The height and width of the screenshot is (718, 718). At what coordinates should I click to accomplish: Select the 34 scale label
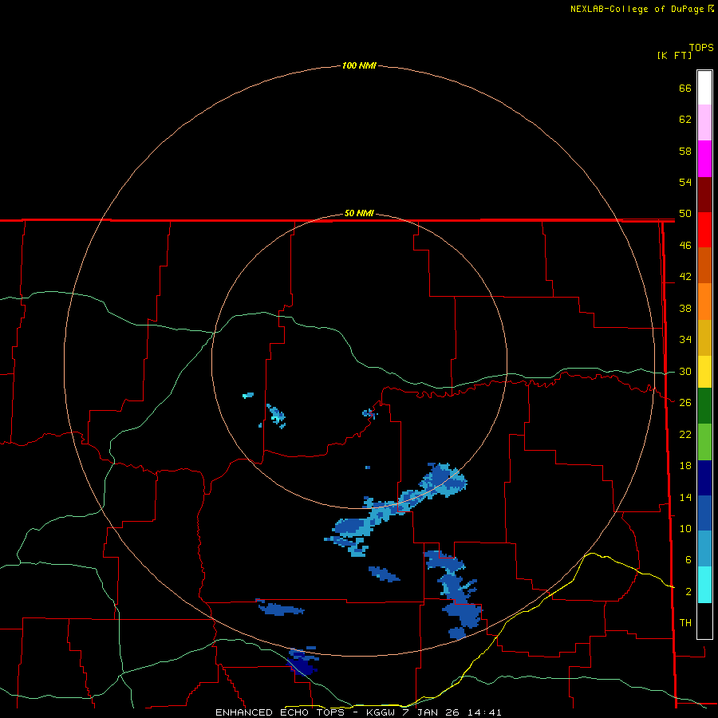pyautogui.click(x=685, y=340)
